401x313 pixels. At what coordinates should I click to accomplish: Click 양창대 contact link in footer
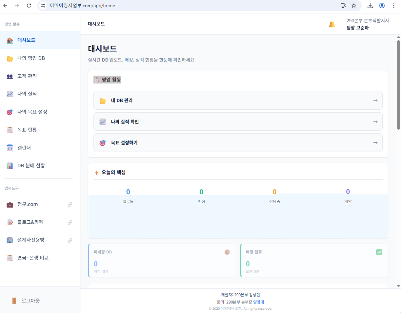click(258, 302)
